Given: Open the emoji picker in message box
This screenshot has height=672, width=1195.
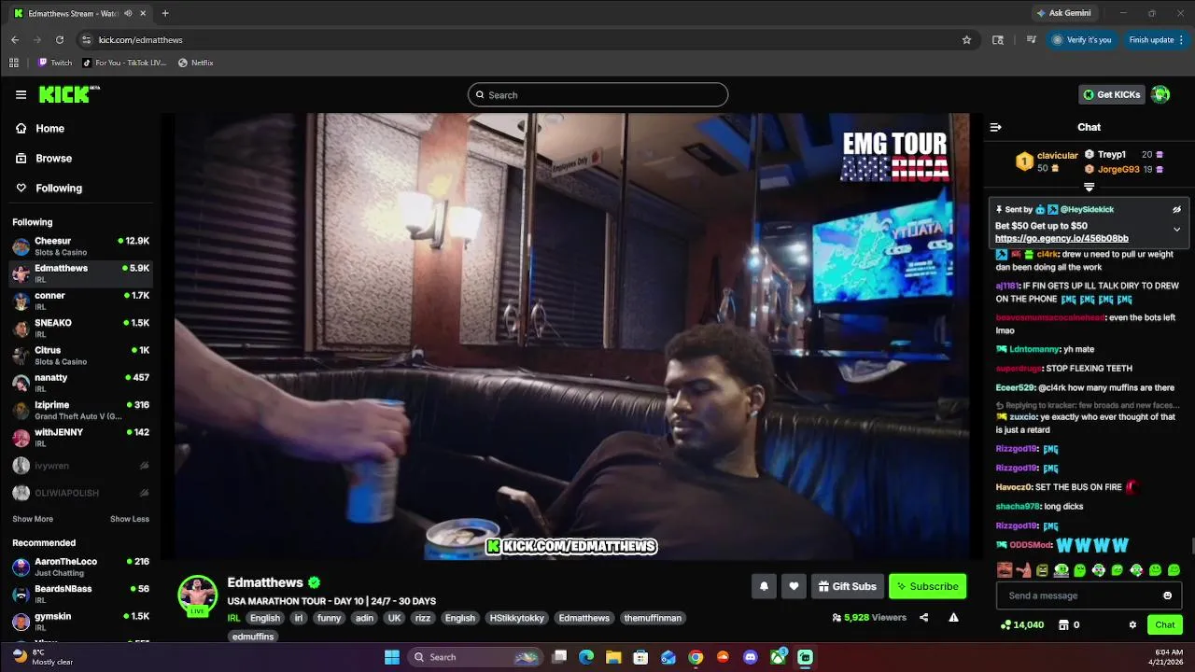Looking at the screenshot, I should tap(1167, 595).
